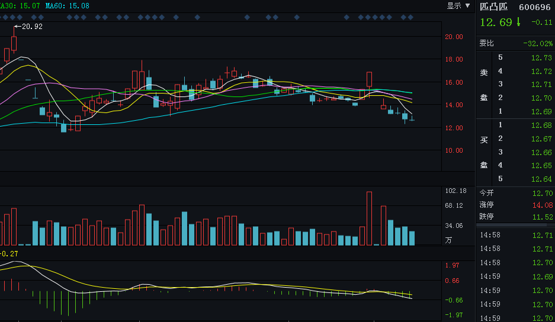Click the 14.00 price axis label
The image size is (555, 322).
pyautogui.click(x=454, y=105)
